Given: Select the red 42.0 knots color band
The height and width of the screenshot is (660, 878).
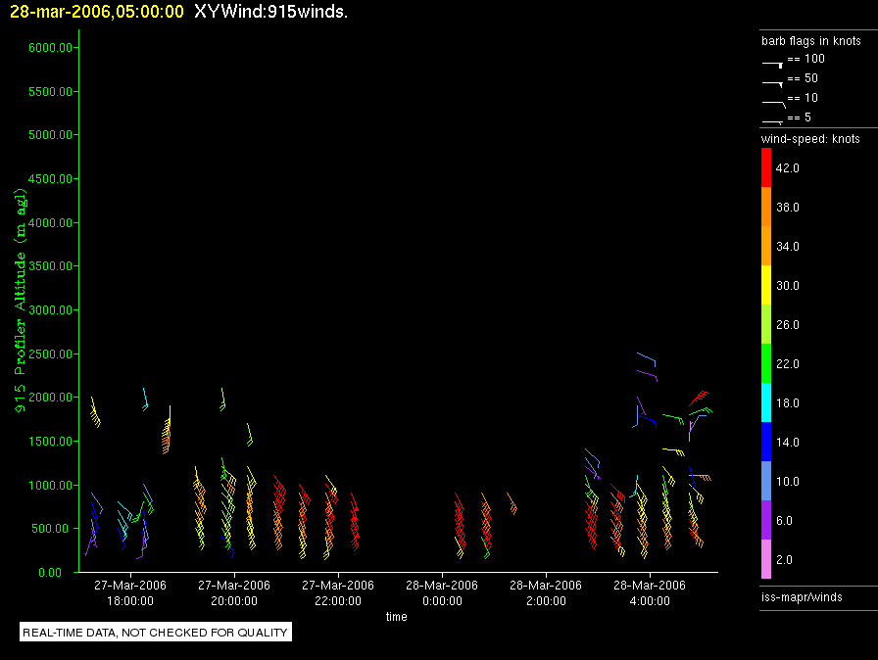Looking at the screenshot, I should (x=766, y=167).
